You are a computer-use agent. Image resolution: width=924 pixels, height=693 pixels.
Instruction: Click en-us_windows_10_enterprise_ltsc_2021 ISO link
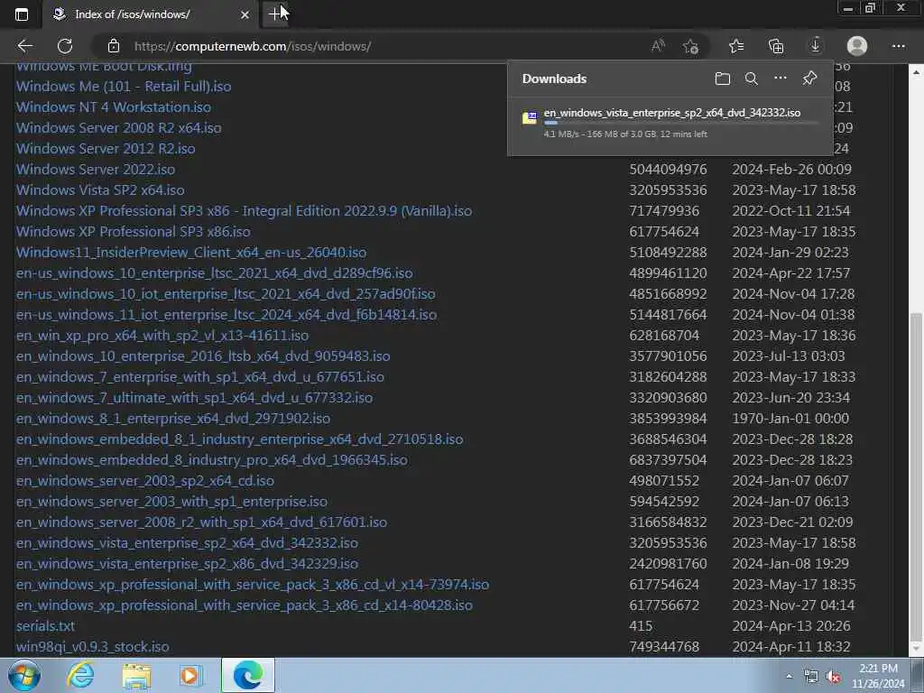[x=215, y=273]
